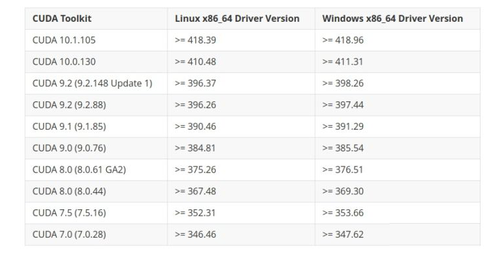Click the Windows driver value >= 347.62
The height and width of the screenshot is (262, 499).
343,234
